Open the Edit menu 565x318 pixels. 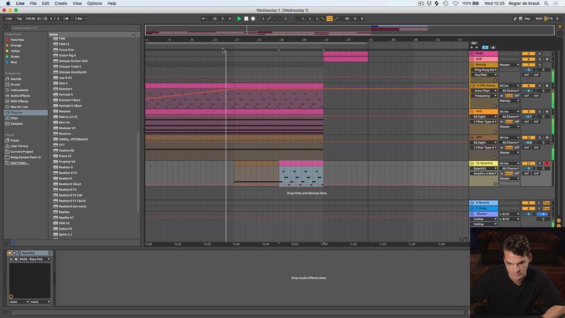45,4
